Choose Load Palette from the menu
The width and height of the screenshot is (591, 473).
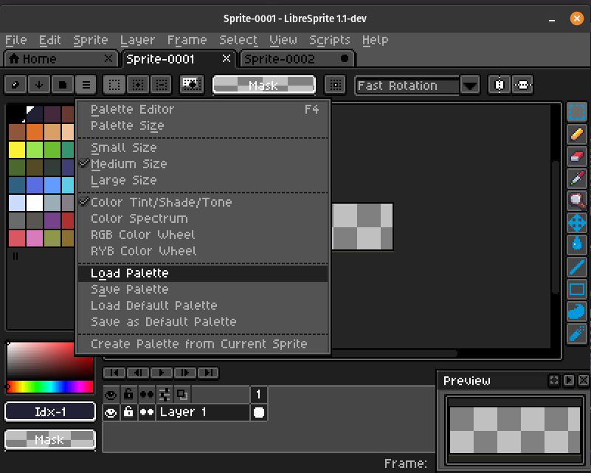130,273
